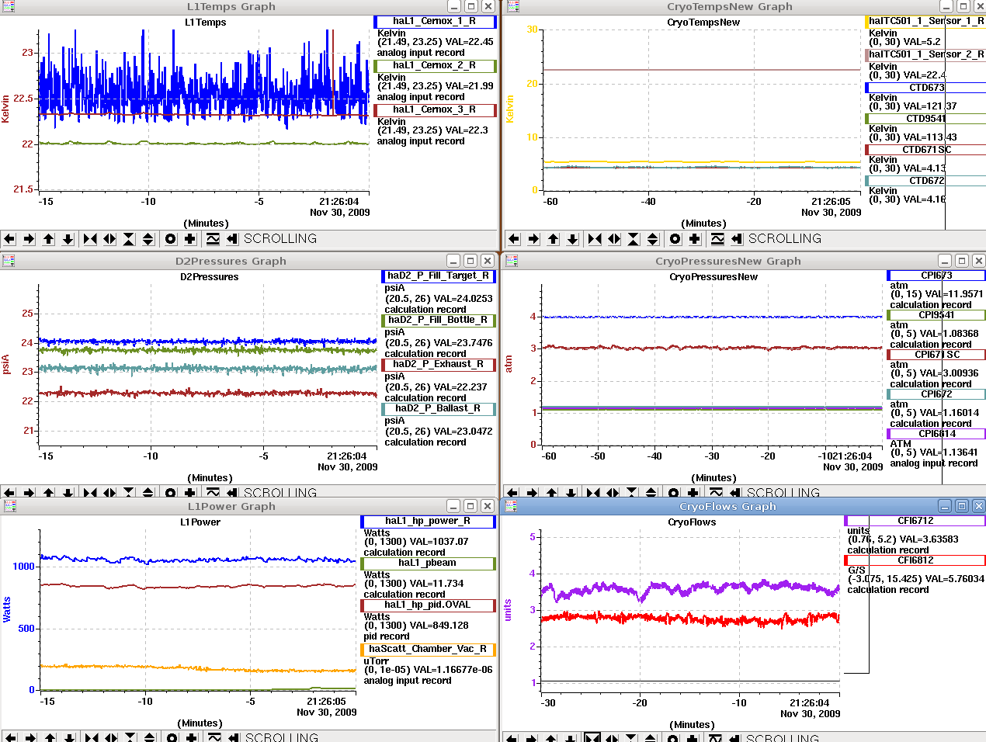Viewport: 986px width, 742px height.
Task: Select CTD9541 legend entry
Action: tap(925, 119)
